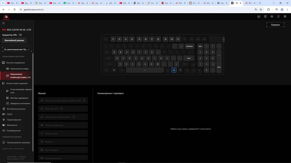Click the Backspace key on keyboard diagram

[x=189, y=46]
